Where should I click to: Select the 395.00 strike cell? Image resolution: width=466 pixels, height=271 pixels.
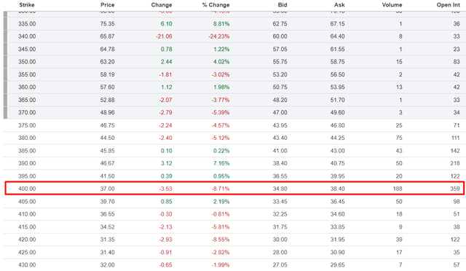pos(27,176)
